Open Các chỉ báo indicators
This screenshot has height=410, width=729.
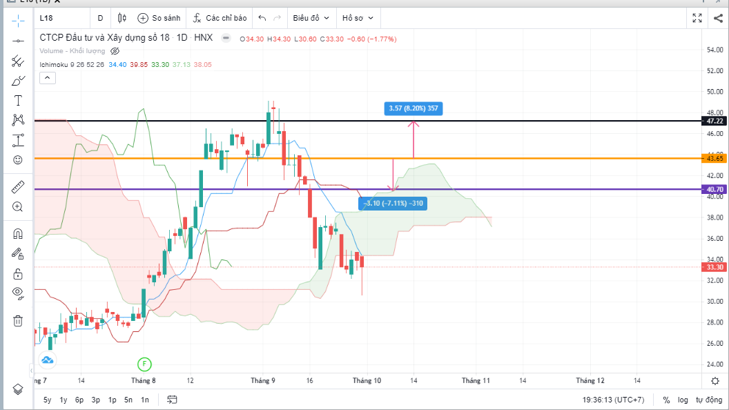(220, 18)
